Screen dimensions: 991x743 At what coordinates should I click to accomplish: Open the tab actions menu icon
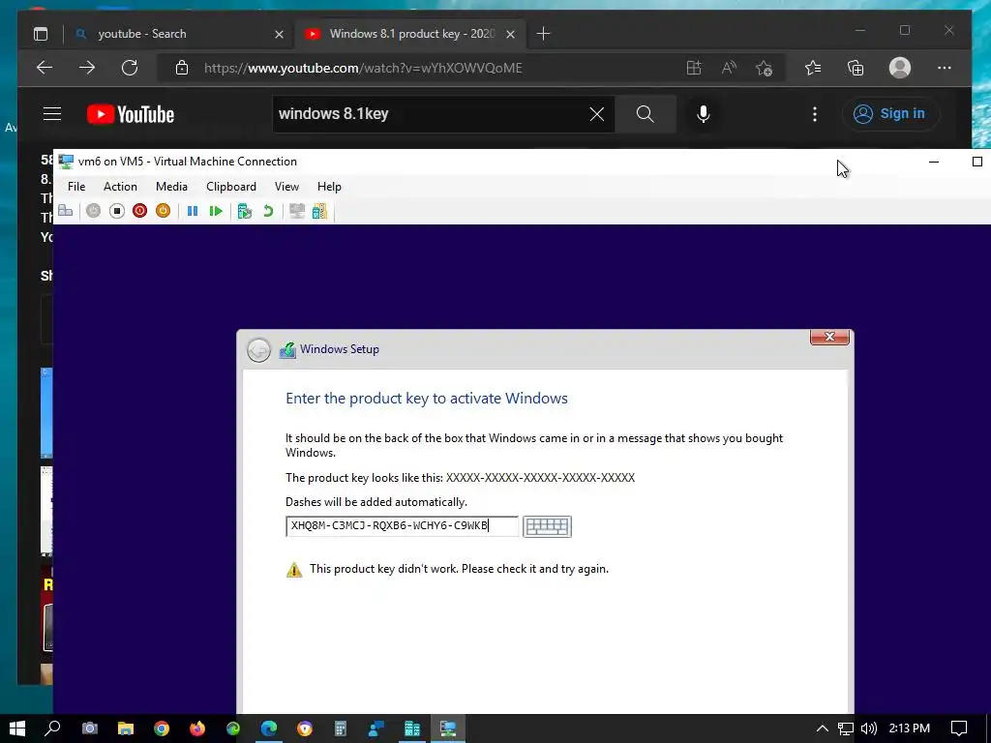(x=41, y=34)
